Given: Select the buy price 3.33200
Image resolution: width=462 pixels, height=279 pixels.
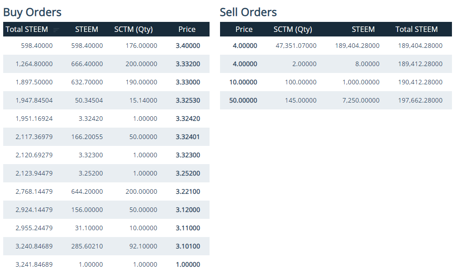Looking at the screenshot, I should 188,64.
